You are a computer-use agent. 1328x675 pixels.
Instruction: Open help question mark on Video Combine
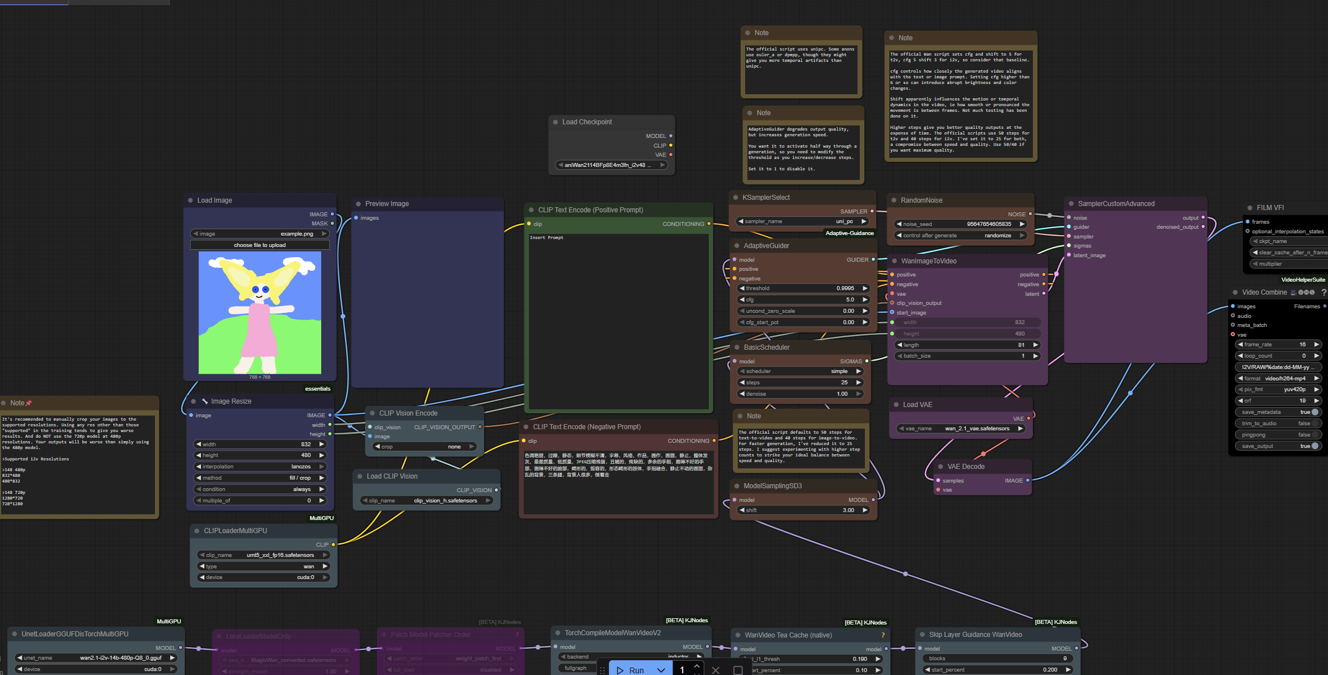(1323, 292)
